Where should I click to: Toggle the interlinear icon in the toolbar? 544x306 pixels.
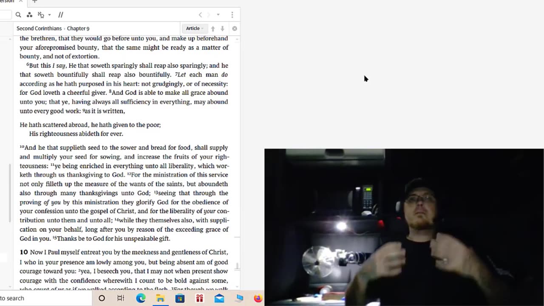coord(41,15)
